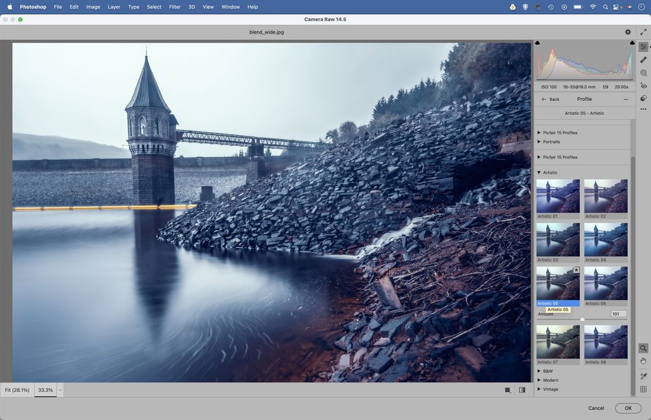Screen dimensions: 651x420
Task: Select the Hand tool
Action: [x=643, y=360]
